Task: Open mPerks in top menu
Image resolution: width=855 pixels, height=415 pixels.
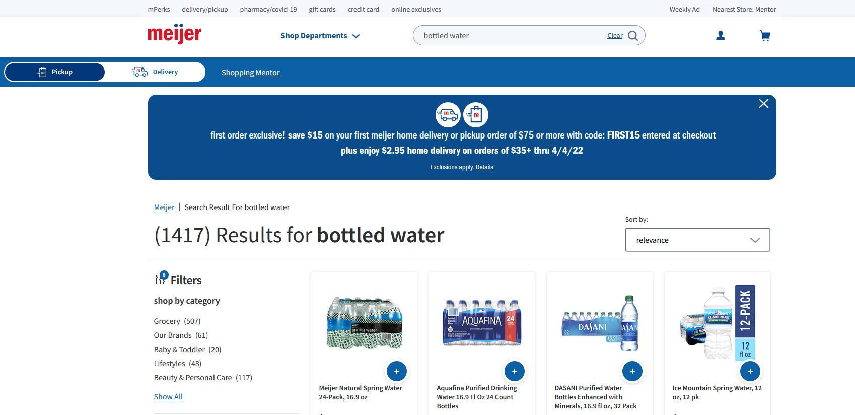Action: tap(159, 9)
